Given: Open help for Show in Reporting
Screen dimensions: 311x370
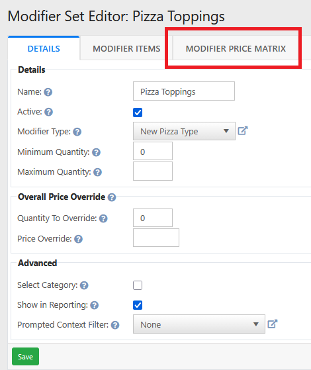Looking at the screenshot, I should tap(95, 305).
